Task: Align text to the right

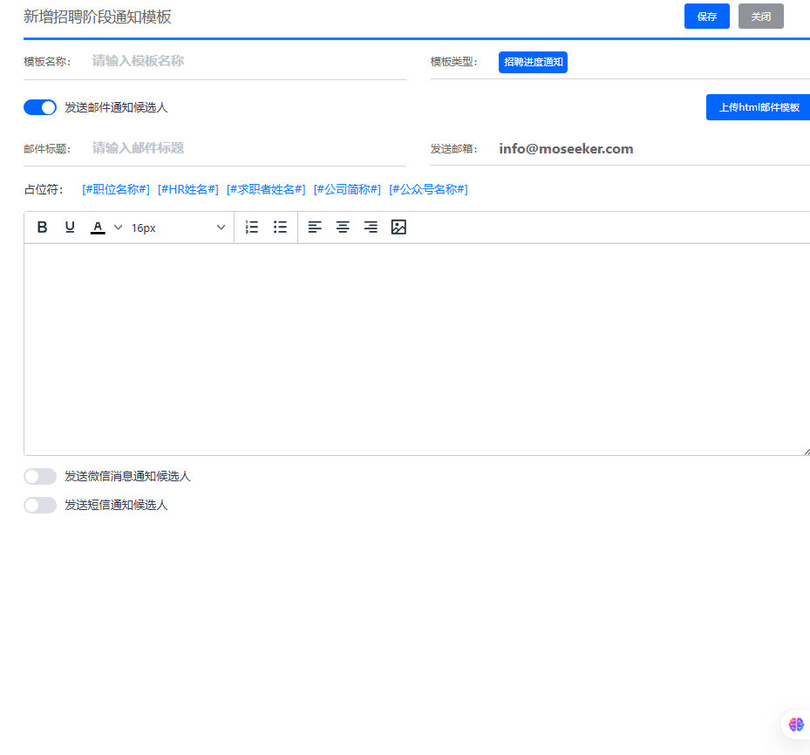Action: click(x=371, y=228)
